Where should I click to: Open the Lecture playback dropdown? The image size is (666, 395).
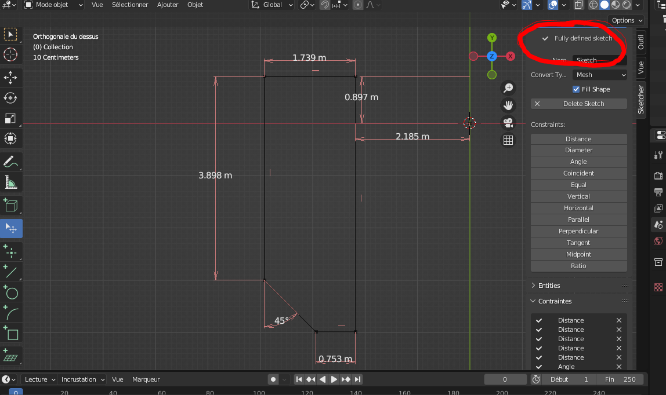click(x=40, y=379)
